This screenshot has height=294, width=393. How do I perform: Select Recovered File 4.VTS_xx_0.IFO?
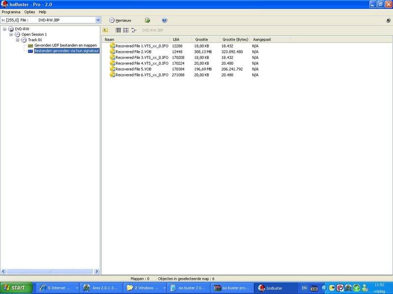coord(142,64)
